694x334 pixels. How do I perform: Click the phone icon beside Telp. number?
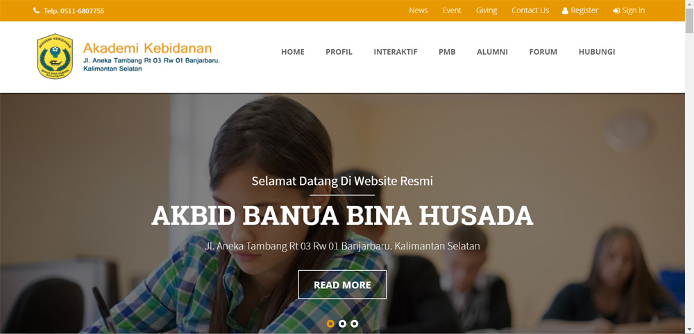[x=36, y=10]
